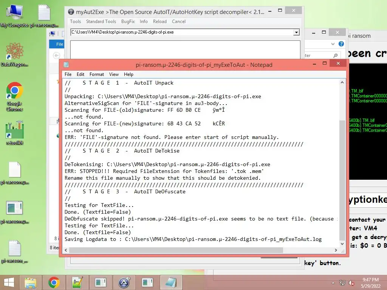Click 'Scanning for FILE-(new)signature' line
Screen dimensions: 387x290
[145, 123]
